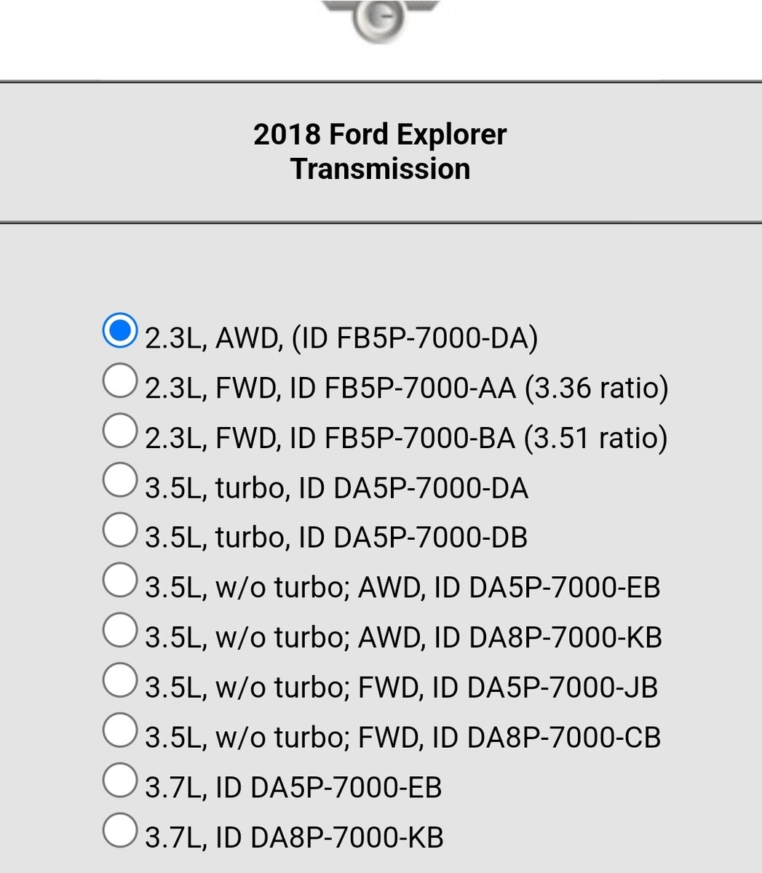Pick the 3.5L turbo DA5P-7000-DA radio button
The height and width of the screenshot is (873, 762).
click(119, 480)
